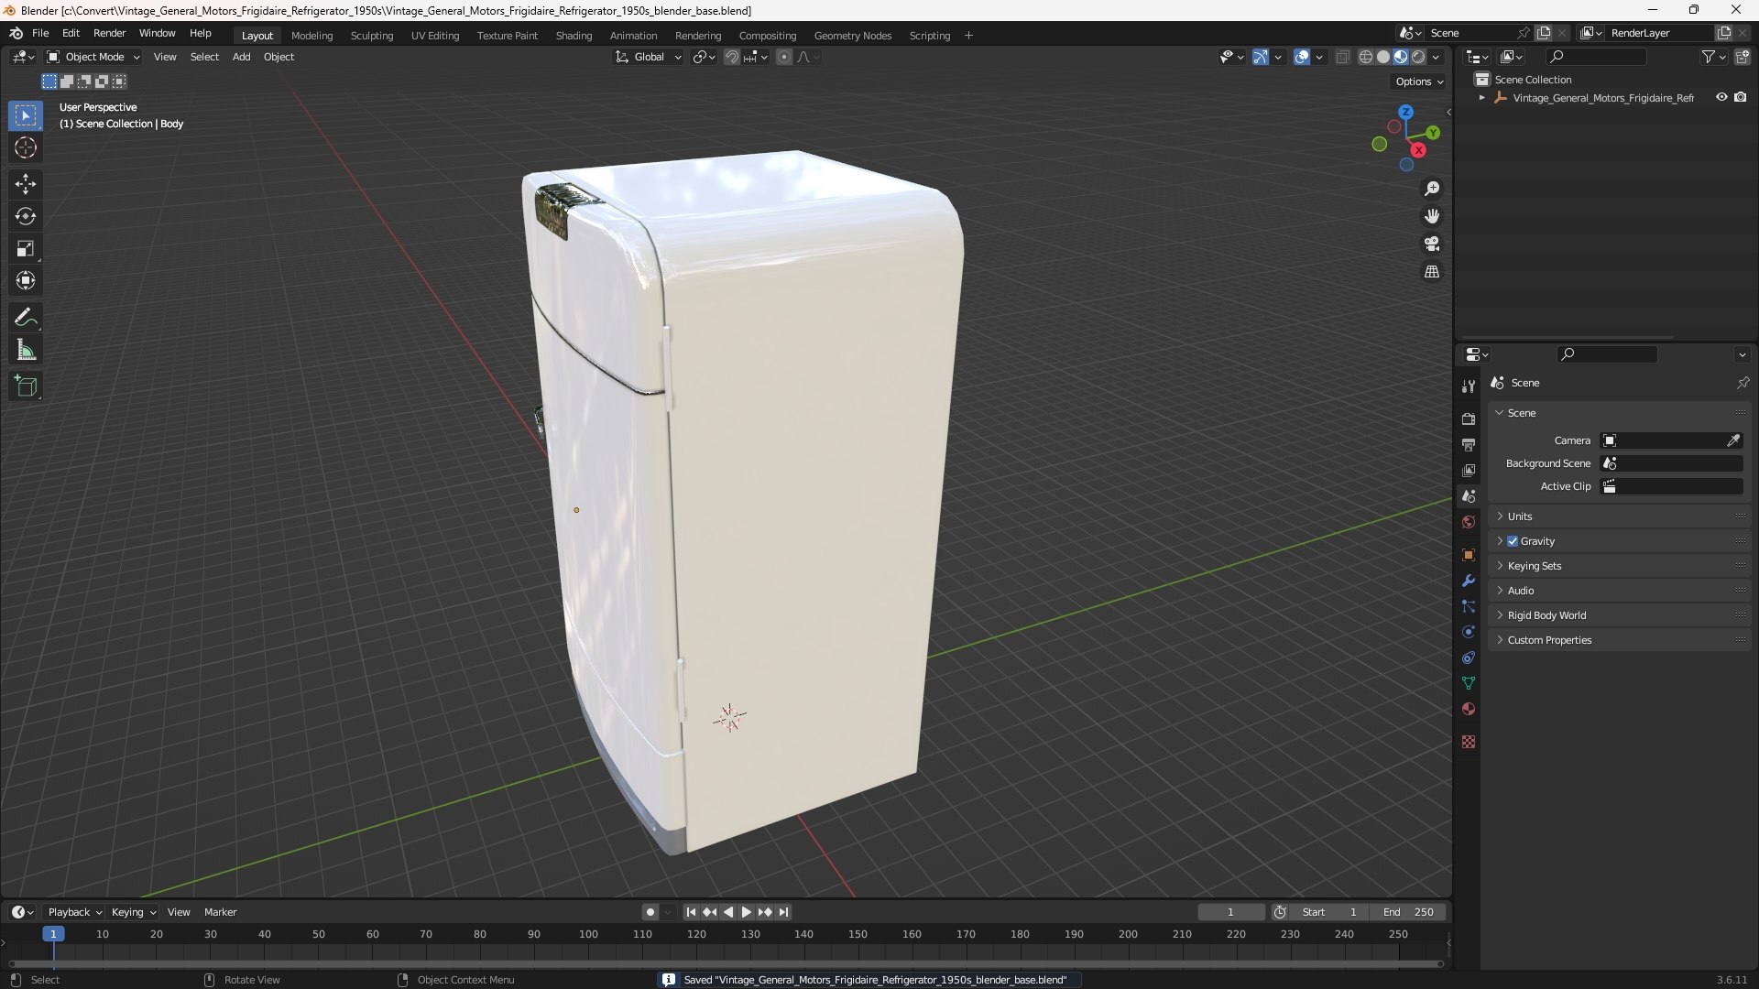The height and width of the screenshot is (989, 1759).
Task: Activate the Move tool
Action: (26, 184)
